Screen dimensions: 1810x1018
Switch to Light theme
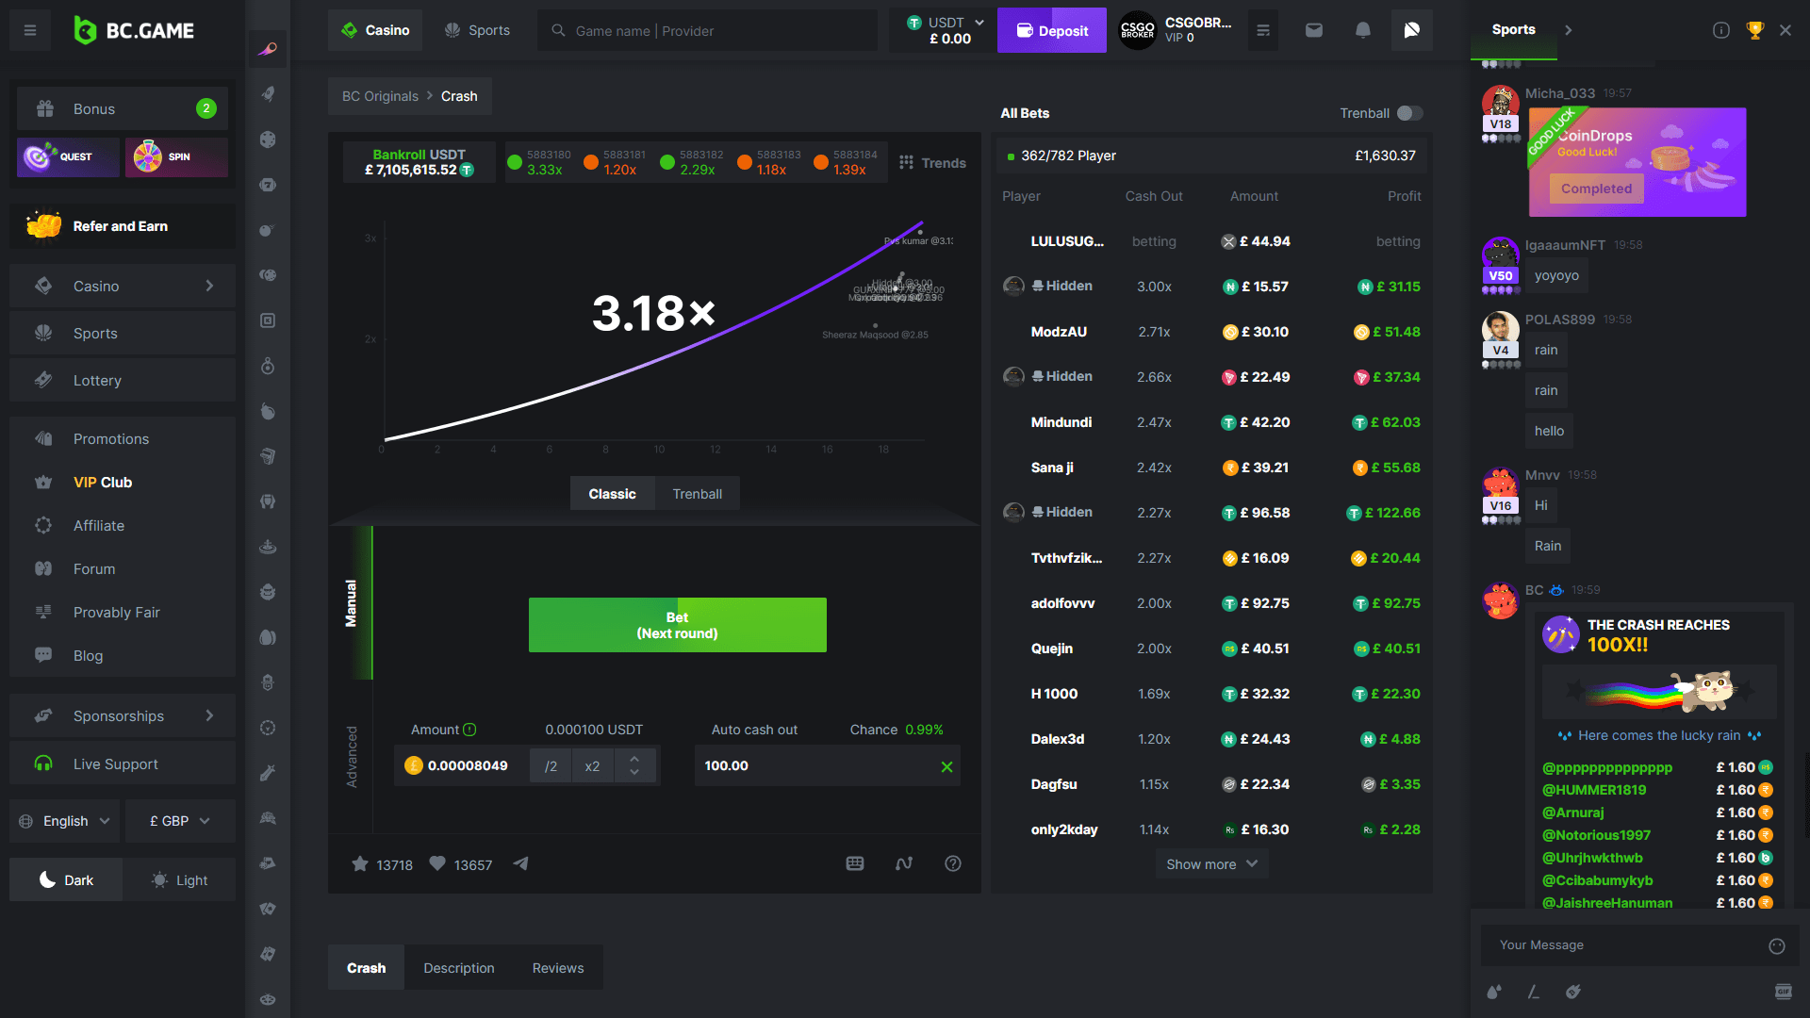coord(179,880)
